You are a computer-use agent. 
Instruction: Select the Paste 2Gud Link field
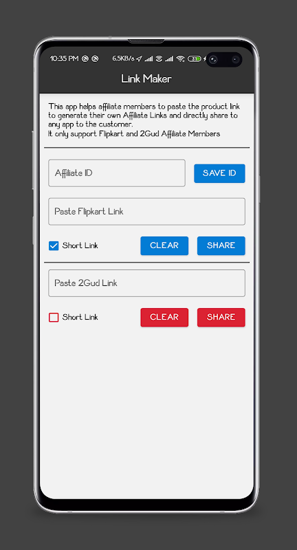point(146,283)
